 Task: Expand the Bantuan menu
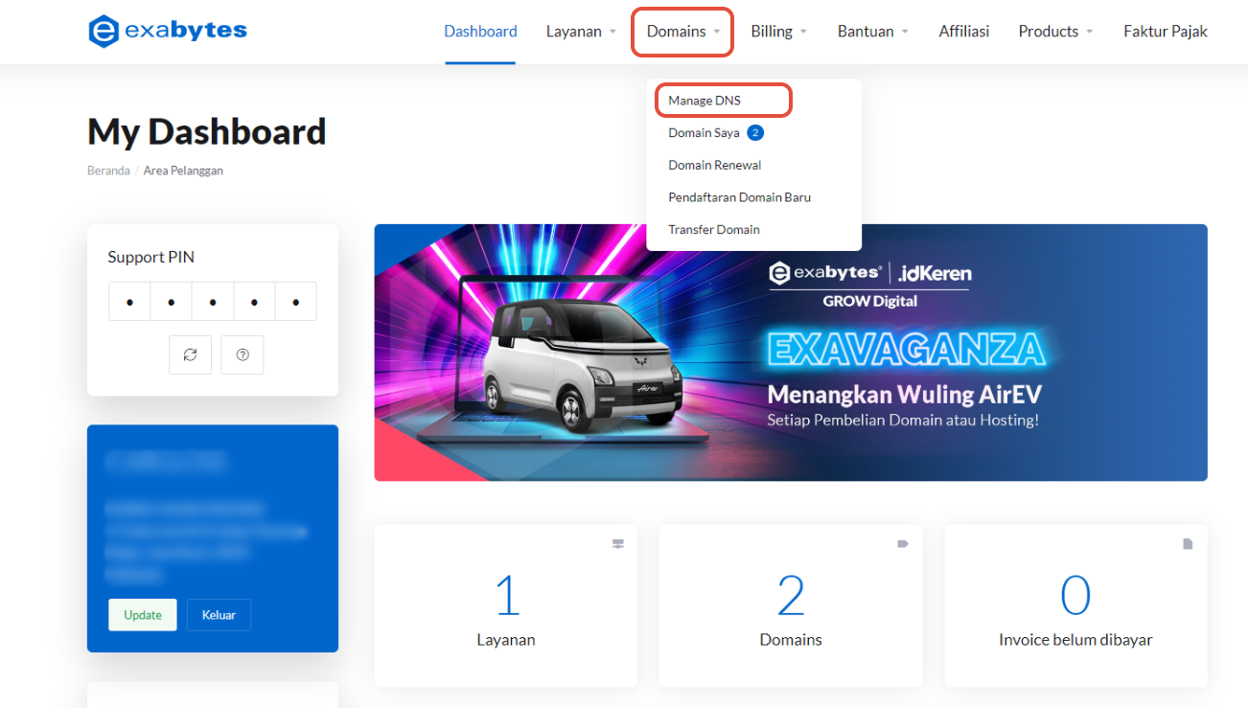(x=872, y=32)
